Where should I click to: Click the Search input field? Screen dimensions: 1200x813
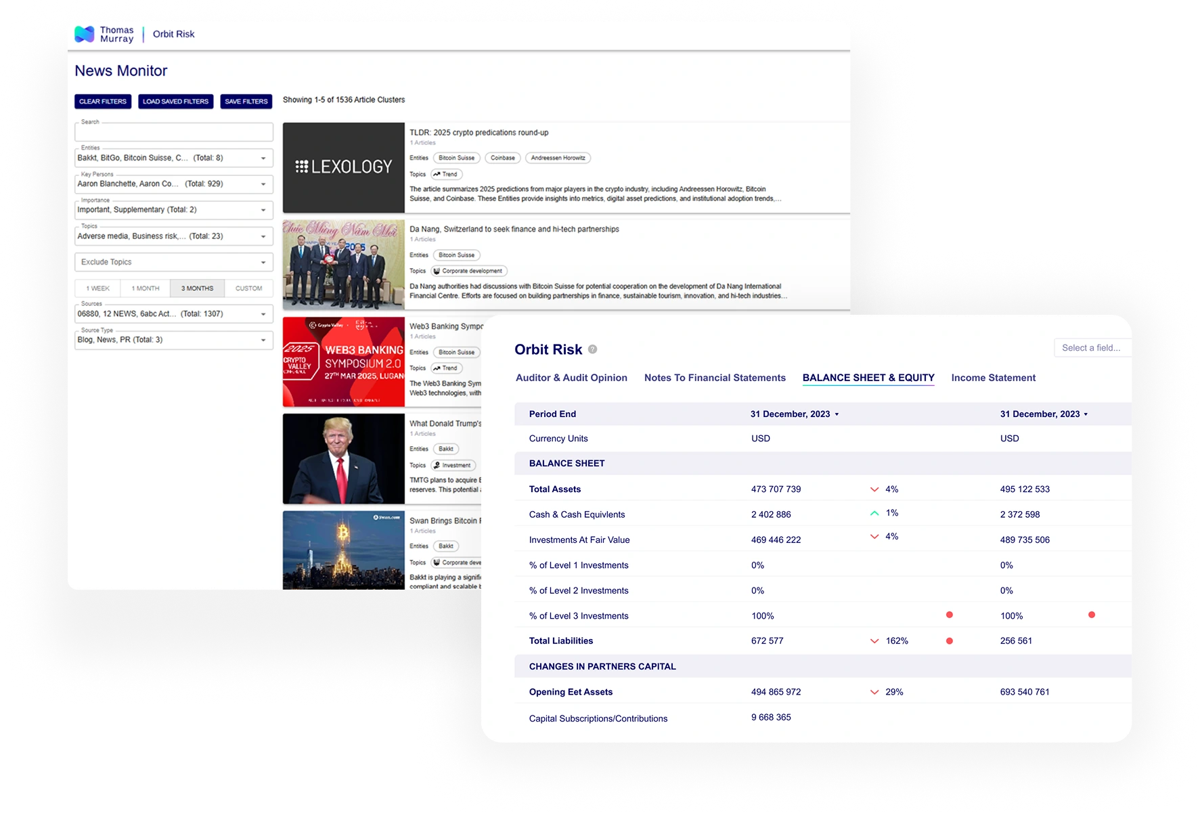[174, 133]
